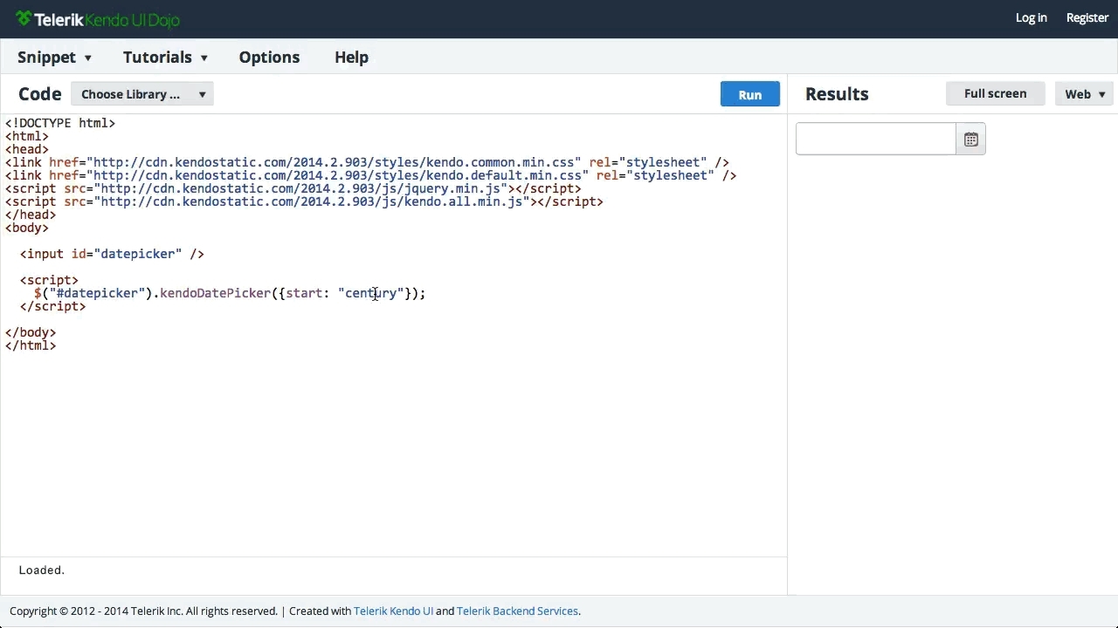Click the word "century" in the code

[x=370, y=293]
